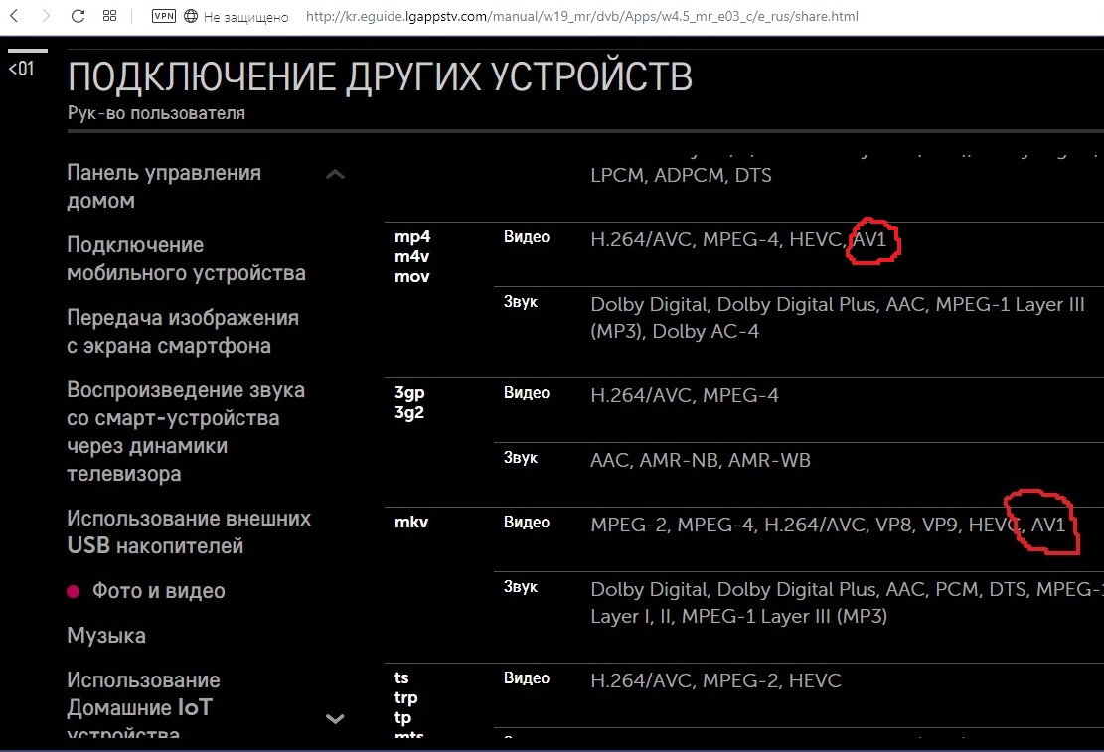Screen dimensions: 1104x752
Task: Select 'Использование внешних USB накопителей'
Action: pos(189,532)
